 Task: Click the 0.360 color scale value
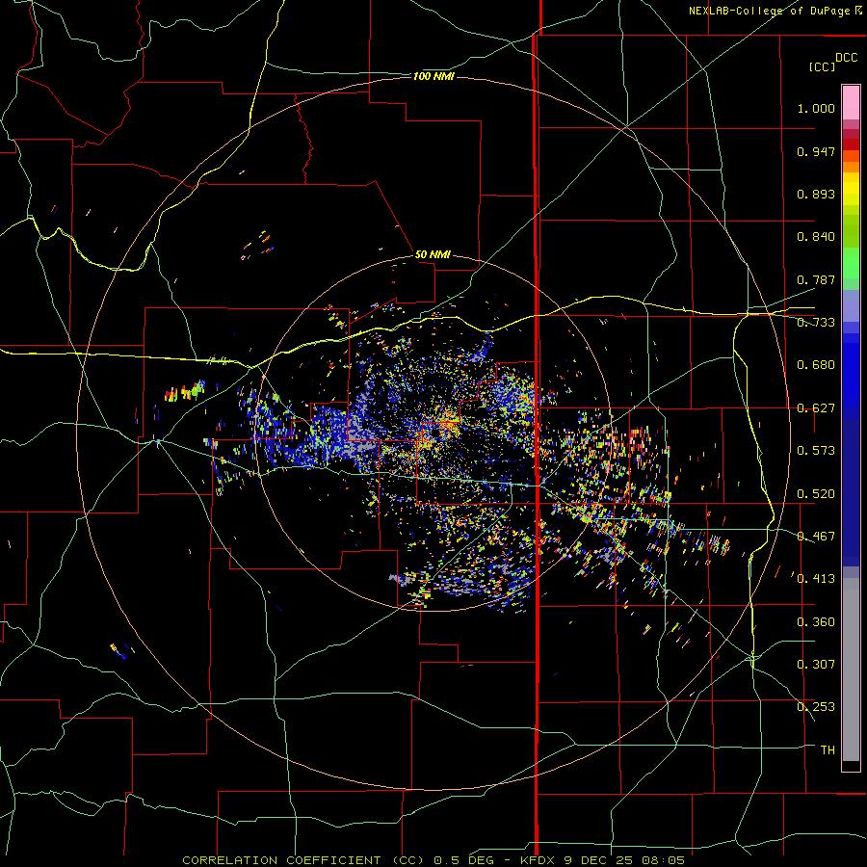816,622
